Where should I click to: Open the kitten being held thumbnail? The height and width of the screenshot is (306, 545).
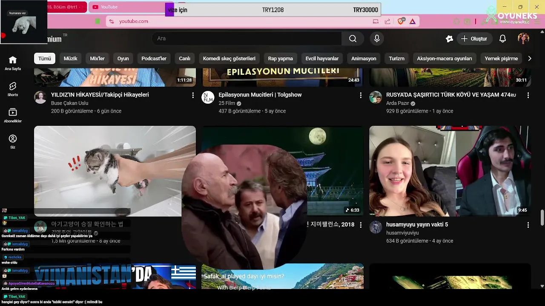pos(115,171)
